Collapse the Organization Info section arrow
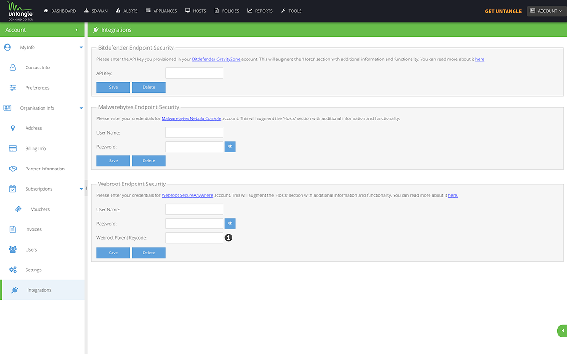The height and width of the screenshot is (354, 567). pos(81,108)
